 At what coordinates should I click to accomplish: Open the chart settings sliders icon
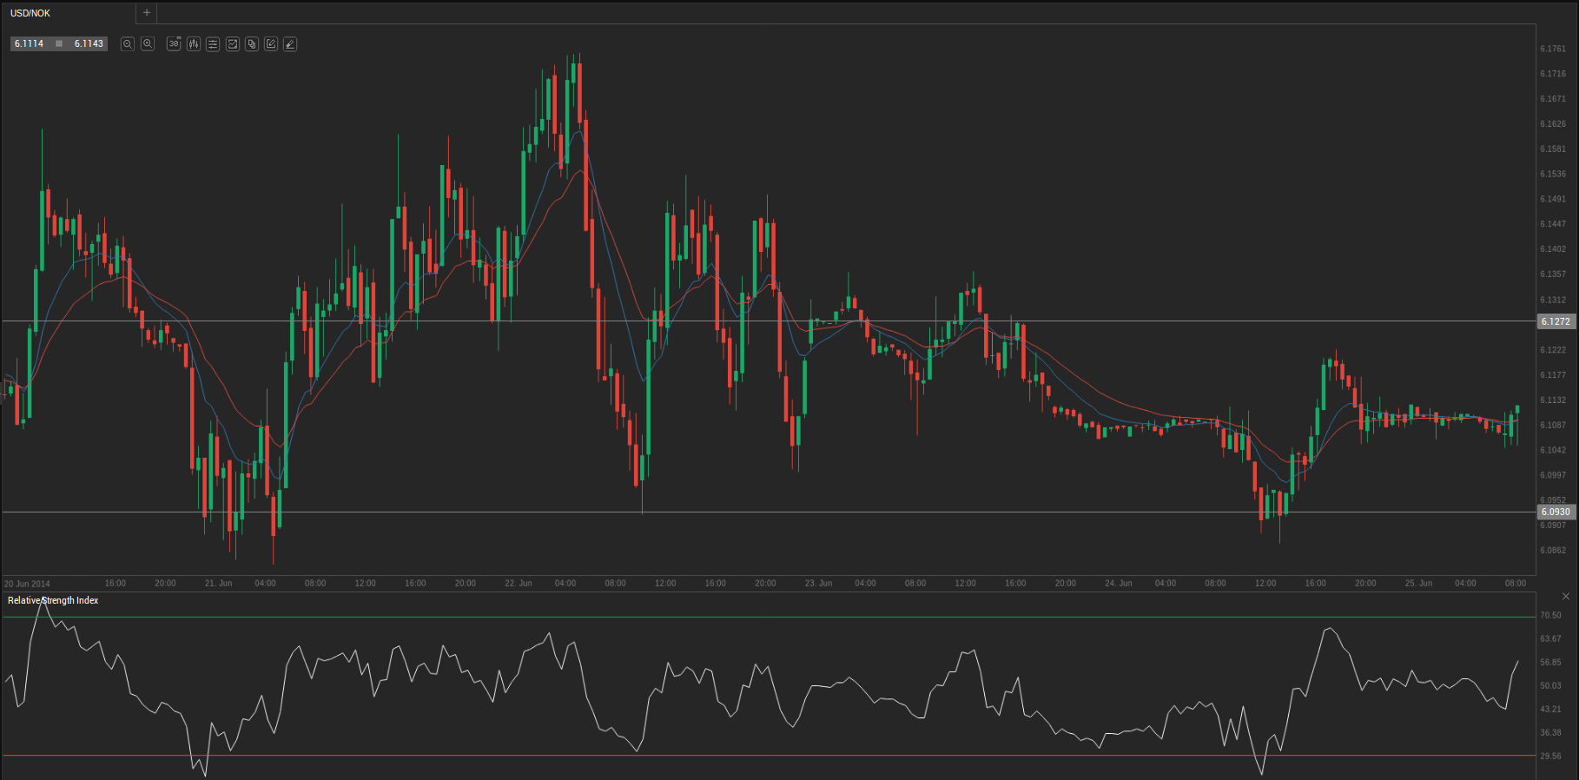(x=213, y=43)
